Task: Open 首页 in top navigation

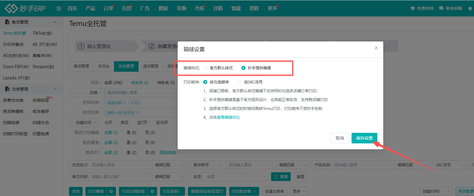Action: click(72, 8)
